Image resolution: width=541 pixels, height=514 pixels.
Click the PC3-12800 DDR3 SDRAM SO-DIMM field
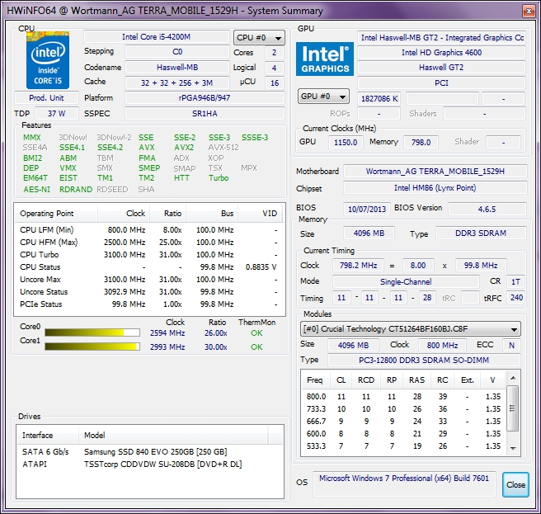[x=424, y=361]
